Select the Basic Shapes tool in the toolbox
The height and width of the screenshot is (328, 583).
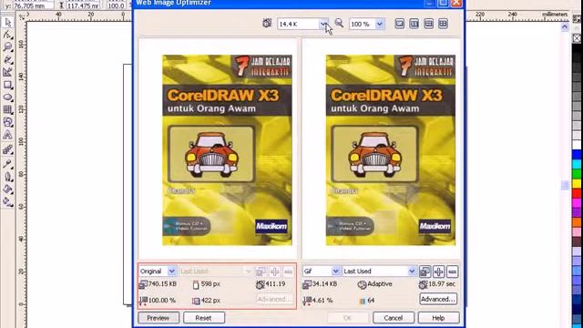7,122
